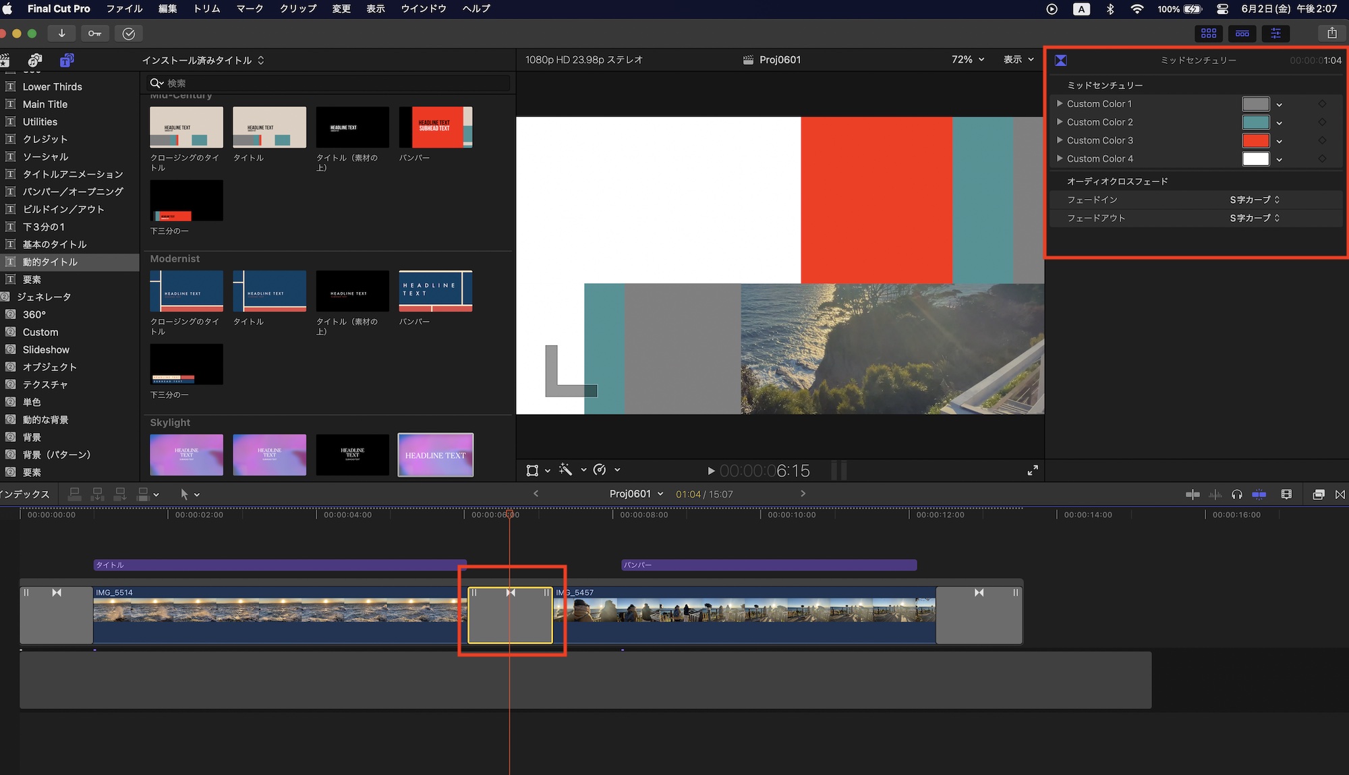
Task: Toggle skimming in the timeline
Action: 1193,494
